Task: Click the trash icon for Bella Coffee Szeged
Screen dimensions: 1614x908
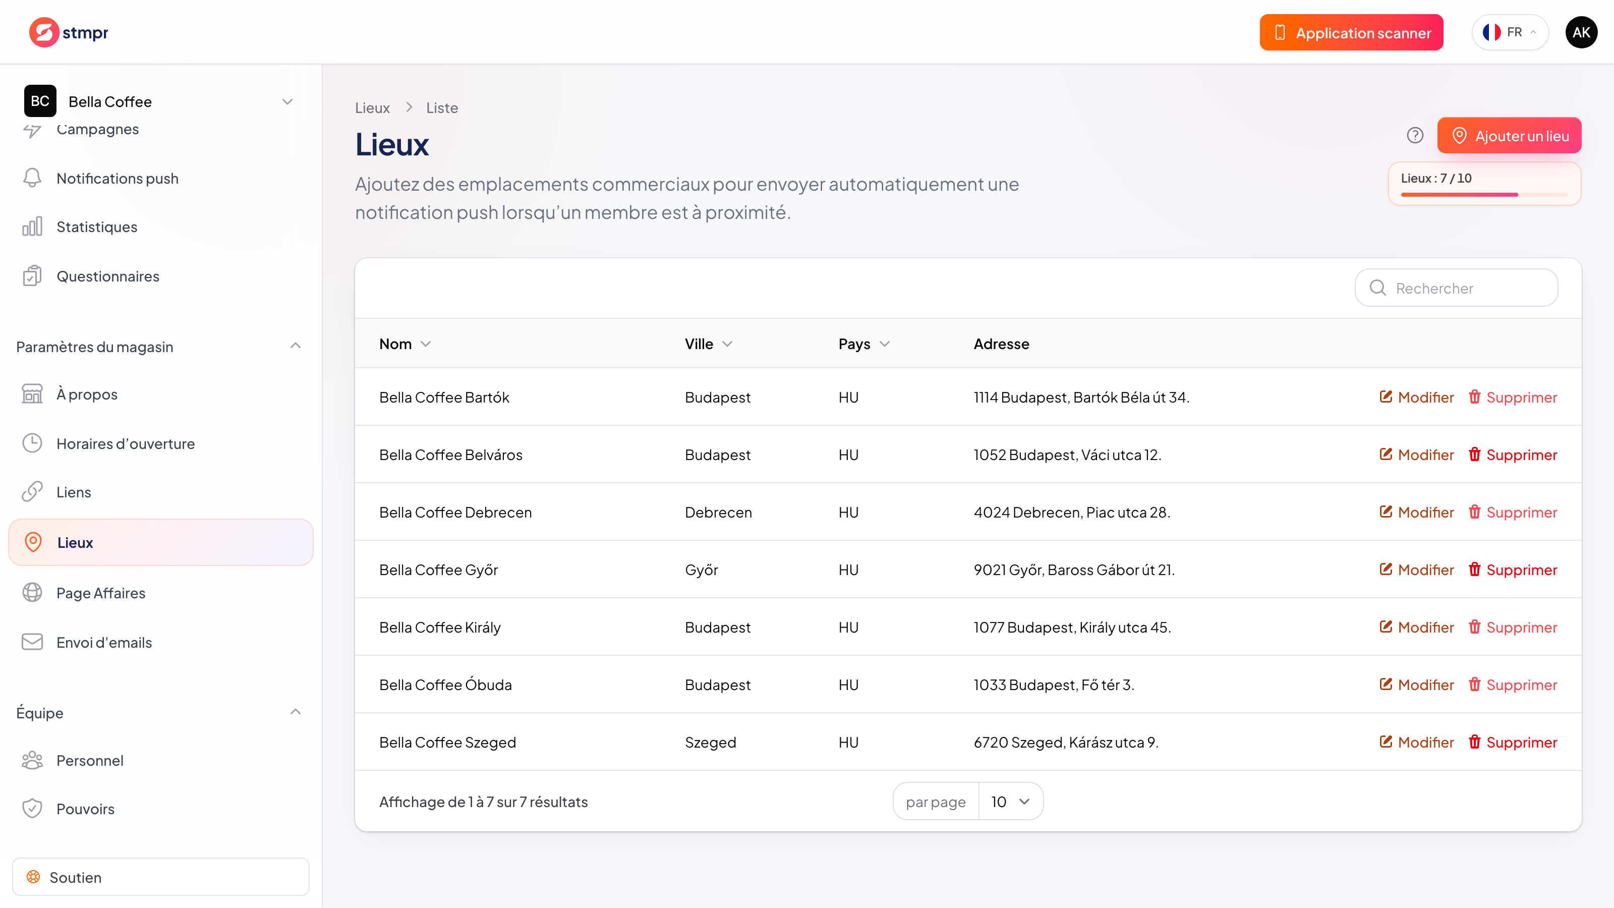Action: pos(1474,742)
